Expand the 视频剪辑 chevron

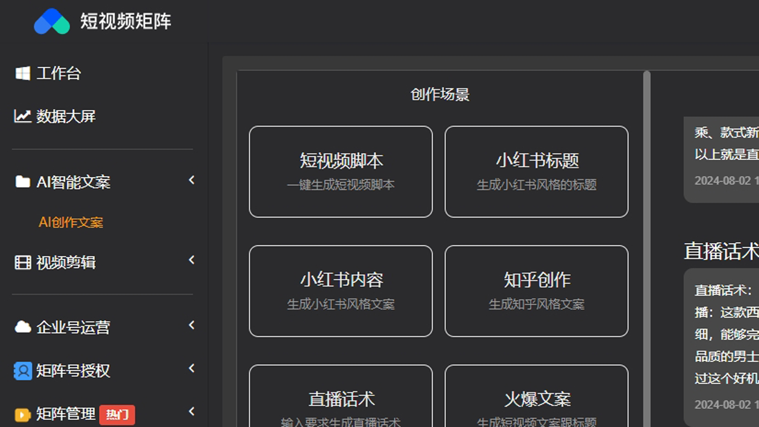(x=191, y=260)
